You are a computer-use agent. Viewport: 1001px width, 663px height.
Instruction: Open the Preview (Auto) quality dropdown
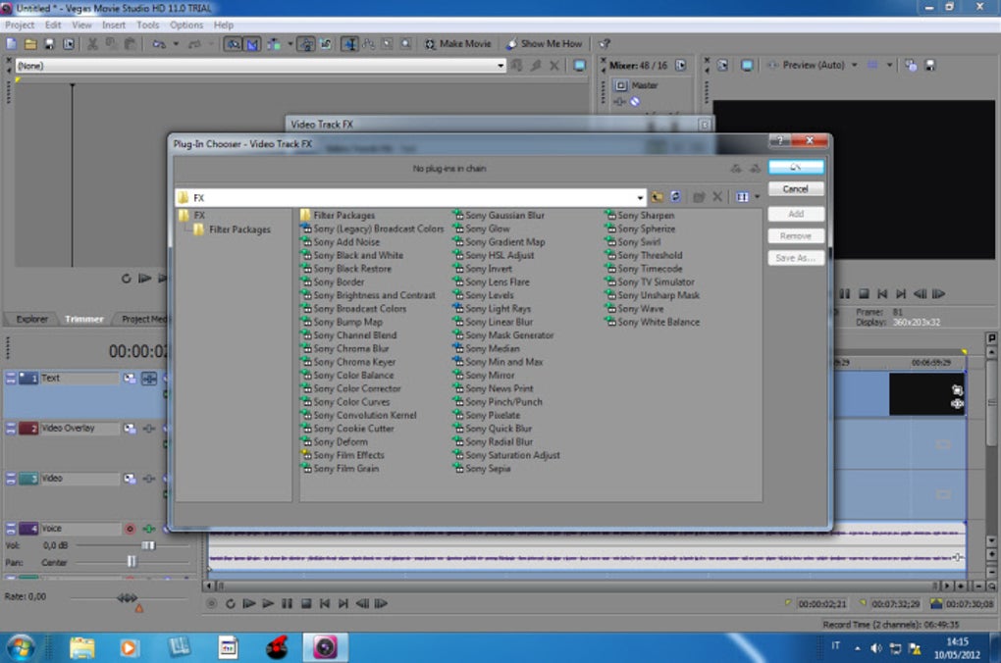pos(854,65)
